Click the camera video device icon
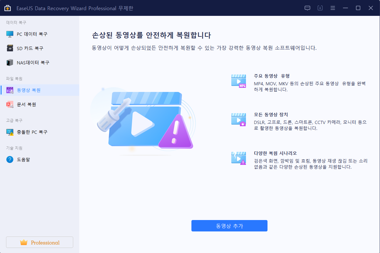380x253 pixels. tap(239, 120)
